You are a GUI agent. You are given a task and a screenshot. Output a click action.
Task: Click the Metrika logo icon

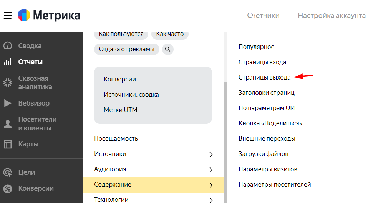click(24, 16)
